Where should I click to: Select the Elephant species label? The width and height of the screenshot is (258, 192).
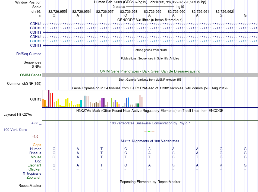[34, 165]
